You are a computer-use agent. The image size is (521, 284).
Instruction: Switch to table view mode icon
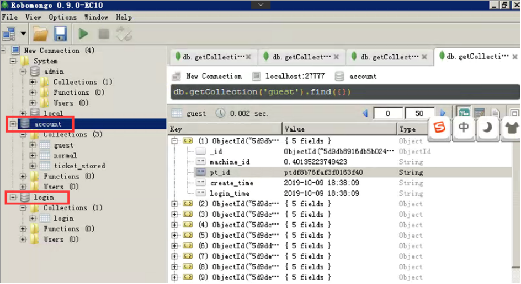tap(479, 113)
